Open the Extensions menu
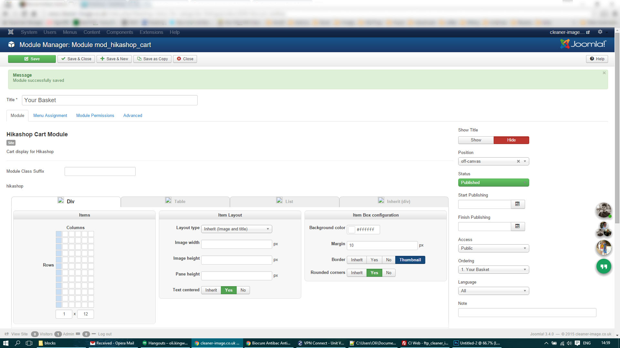 tap(151, 32)
